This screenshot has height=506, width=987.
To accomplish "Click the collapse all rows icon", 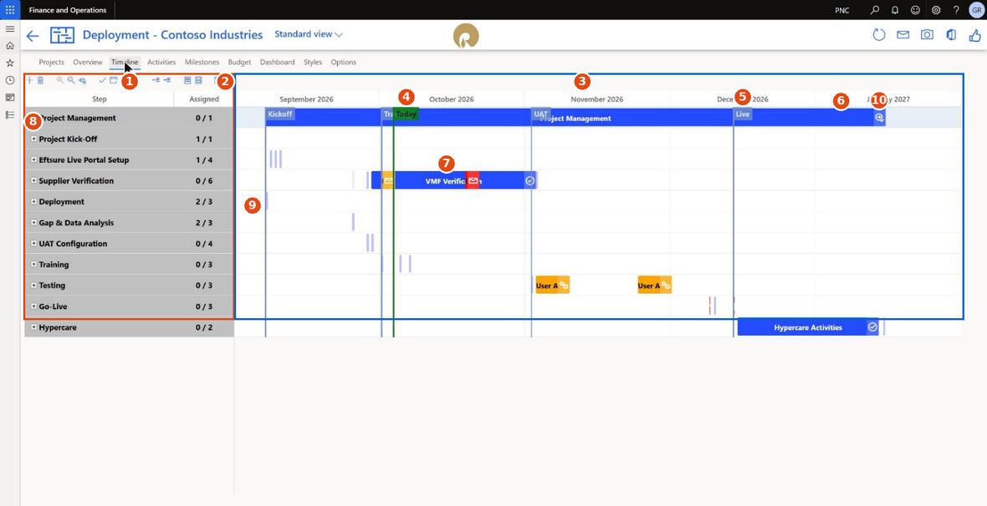I will pos(198,80).
